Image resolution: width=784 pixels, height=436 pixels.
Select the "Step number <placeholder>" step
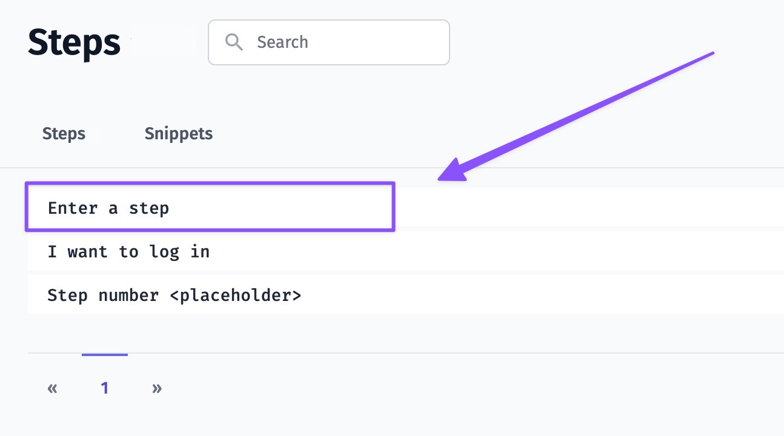(x=174, y=296)
